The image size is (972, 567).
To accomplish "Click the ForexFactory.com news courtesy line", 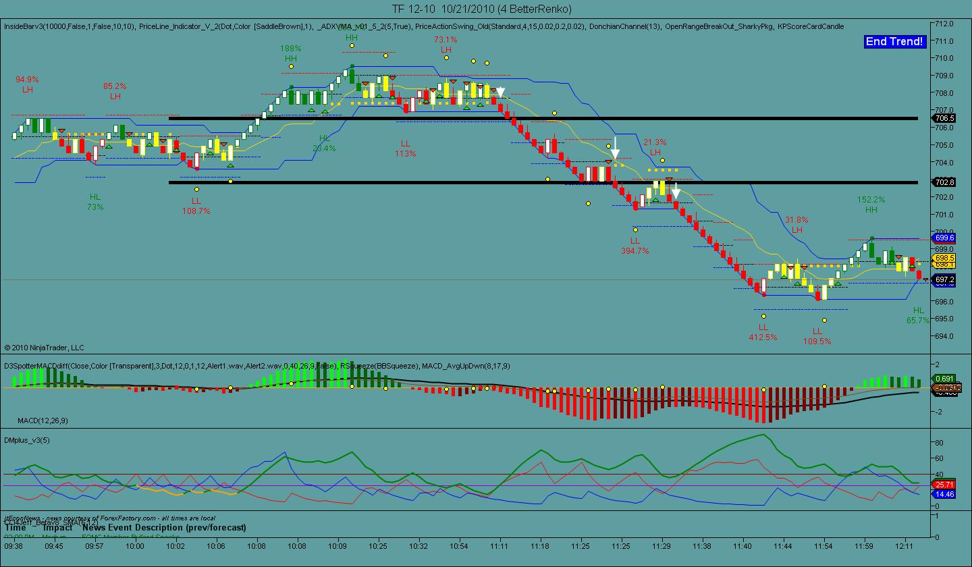I will (109, 518).
